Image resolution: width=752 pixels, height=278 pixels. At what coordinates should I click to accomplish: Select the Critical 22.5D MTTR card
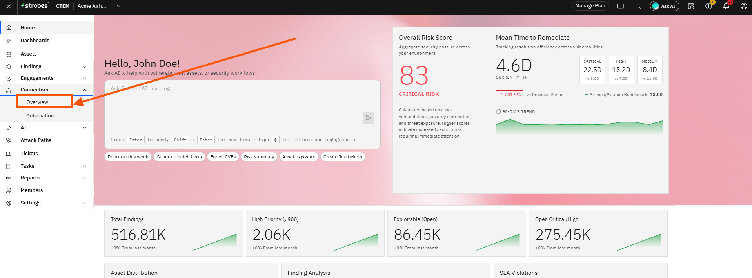click(x=592, y=70)
